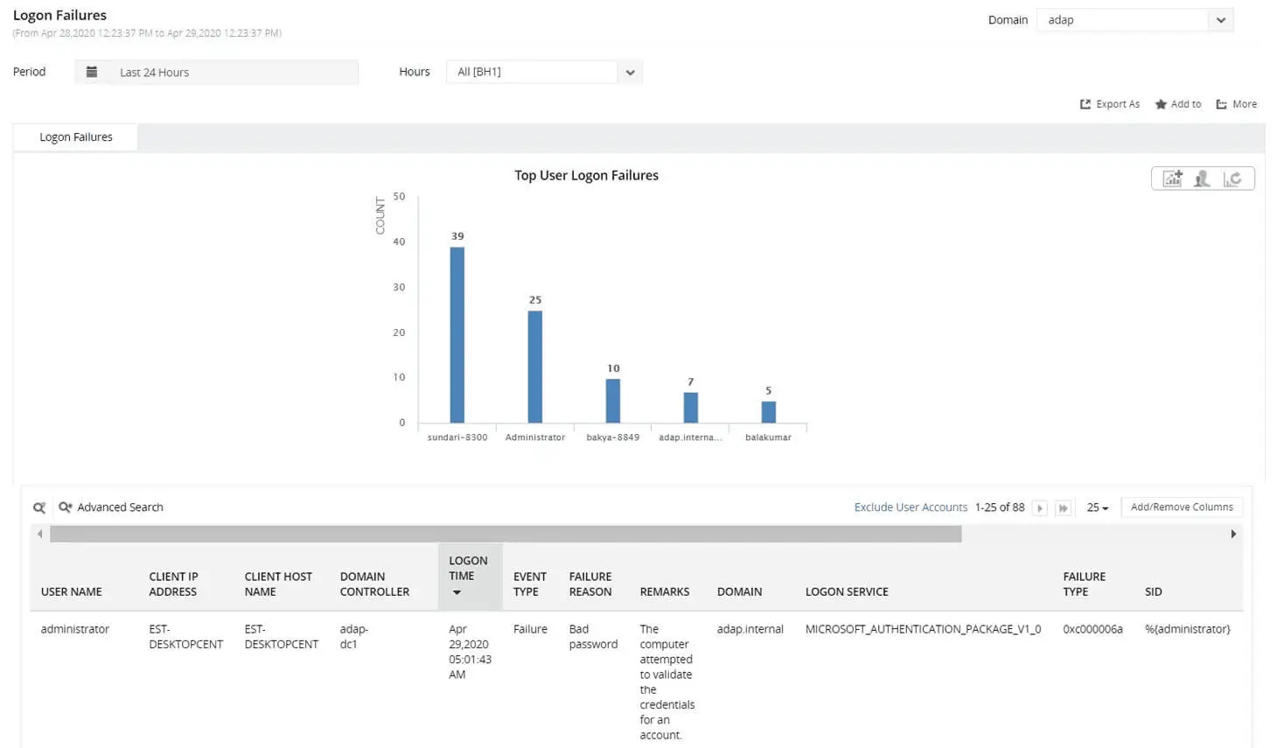
Task: Select the Logon Failures tab
Action: click(x=75, y=136)
